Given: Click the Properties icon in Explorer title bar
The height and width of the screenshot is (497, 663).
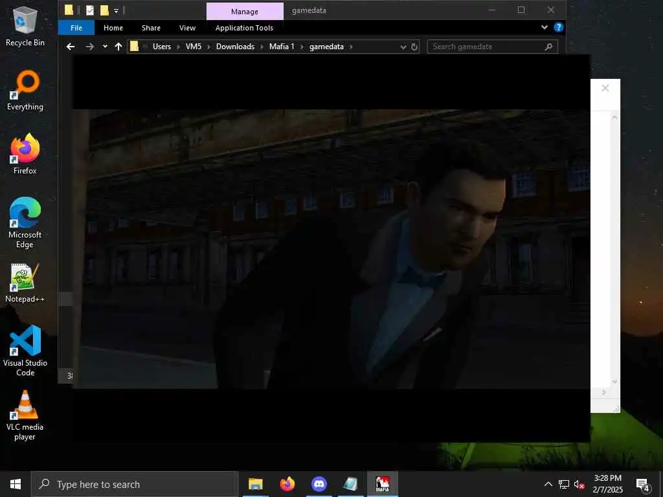Looking at the screenshot, I should click(x=90, y=10).
